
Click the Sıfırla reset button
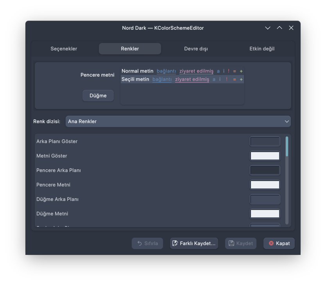coord(147,244)
